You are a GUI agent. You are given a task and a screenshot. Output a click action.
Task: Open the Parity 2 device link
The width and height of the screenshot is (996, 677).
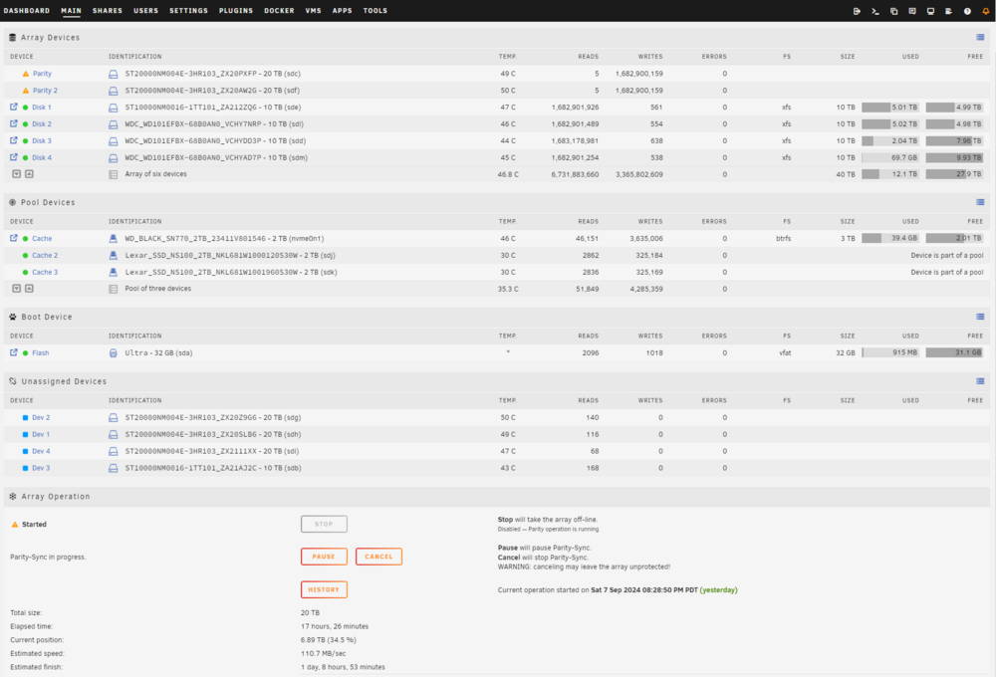coord(45,91)
